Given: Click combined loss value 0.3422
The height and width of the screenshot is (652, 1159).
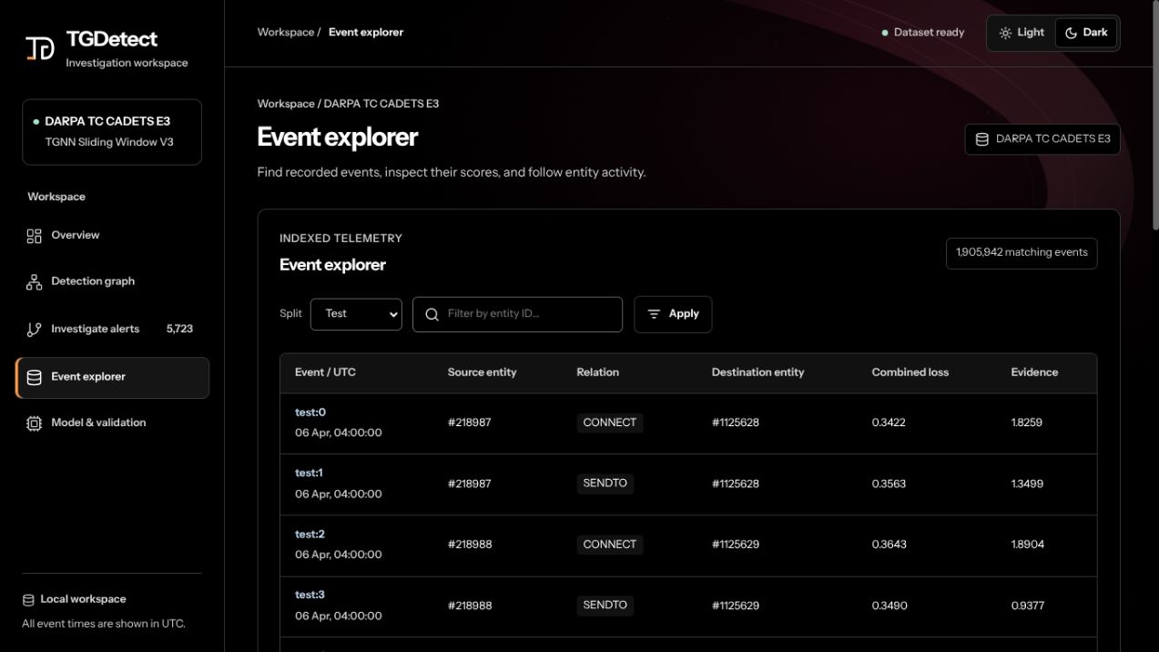Looking at the screenshot, I should click(x=889, y=423).
